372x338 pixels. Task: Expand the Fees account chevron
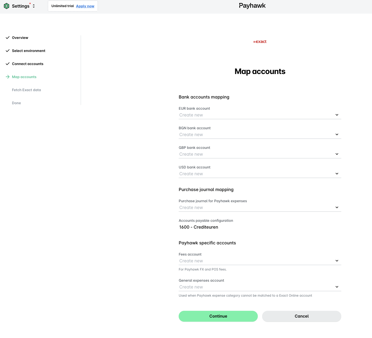click(337, 261)
